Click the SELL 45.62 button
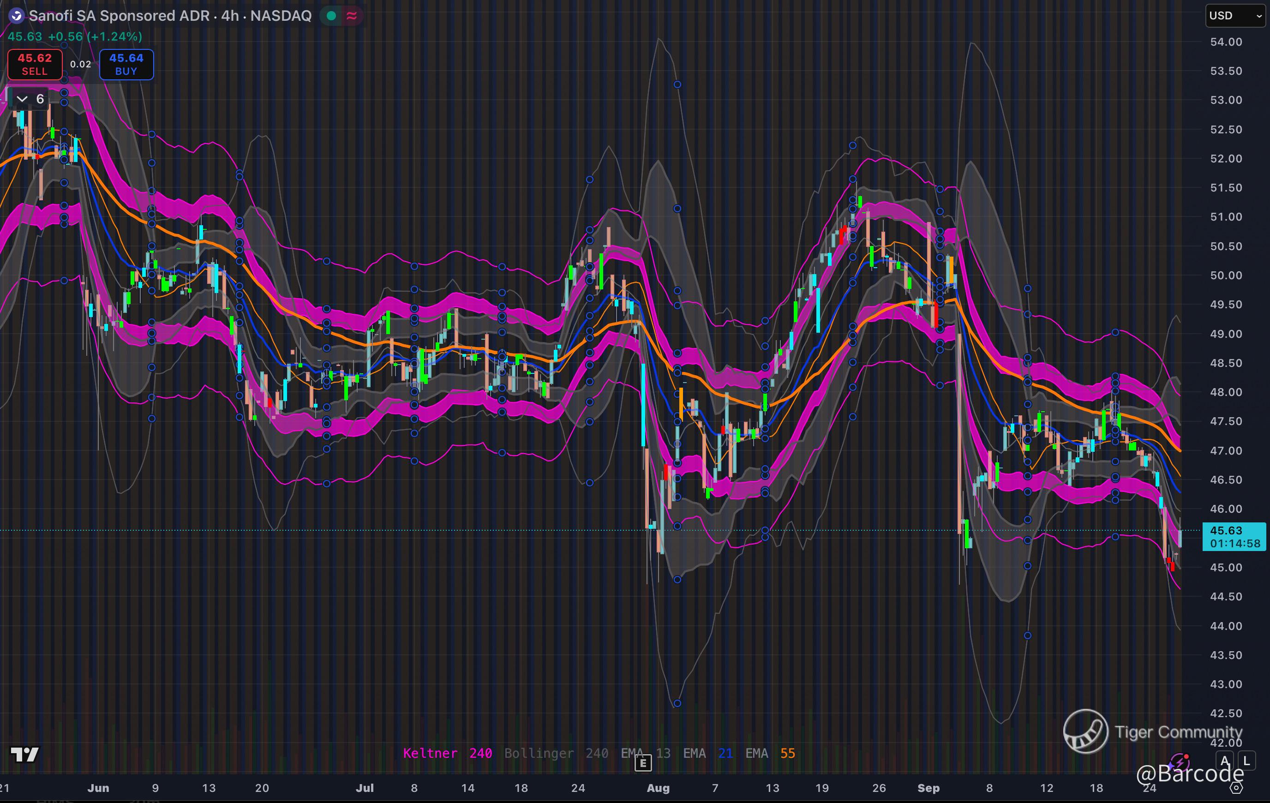This screenshot has height=803, width=1270. [35, 64]
